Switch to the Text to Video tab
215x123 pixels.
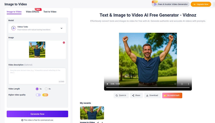[50, 12]
